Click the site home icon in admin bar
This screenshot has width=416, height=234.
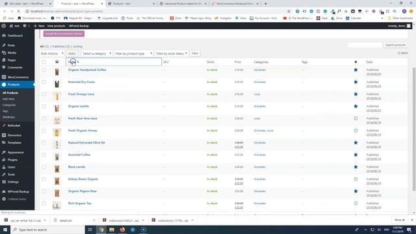pos(11,26)
